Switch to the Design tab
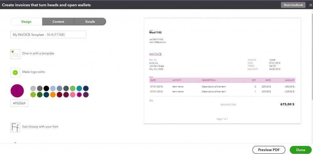 click(x=26, y=22)
